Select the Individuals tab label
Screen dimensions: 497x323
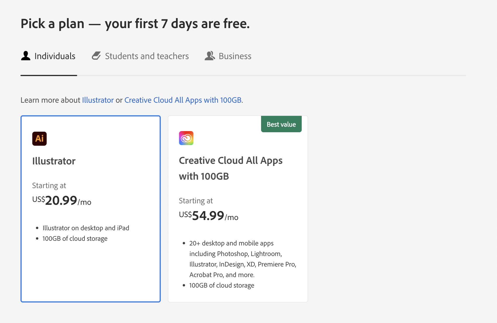tap(55, 56)
